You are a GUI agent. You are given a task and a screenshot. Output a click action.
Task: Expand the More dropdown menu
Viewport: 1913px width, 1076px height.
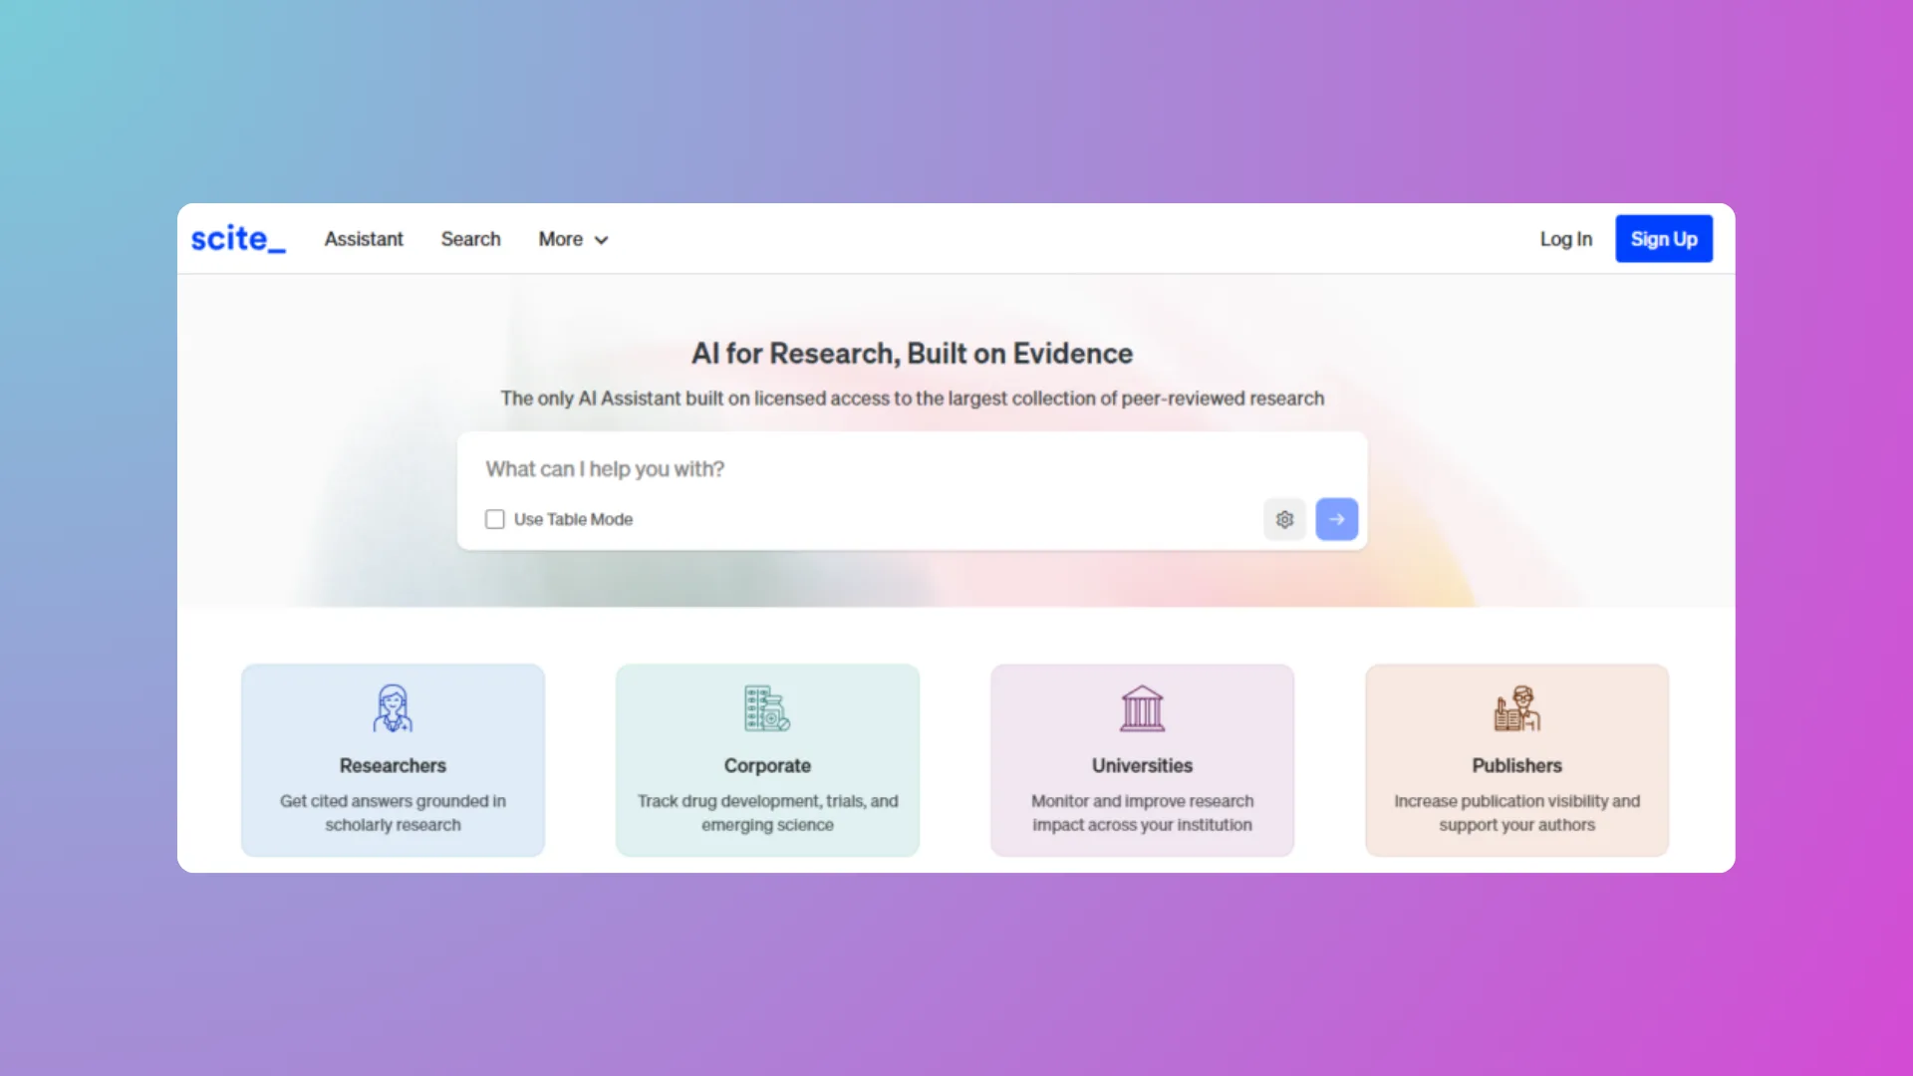tap(561, 239)
